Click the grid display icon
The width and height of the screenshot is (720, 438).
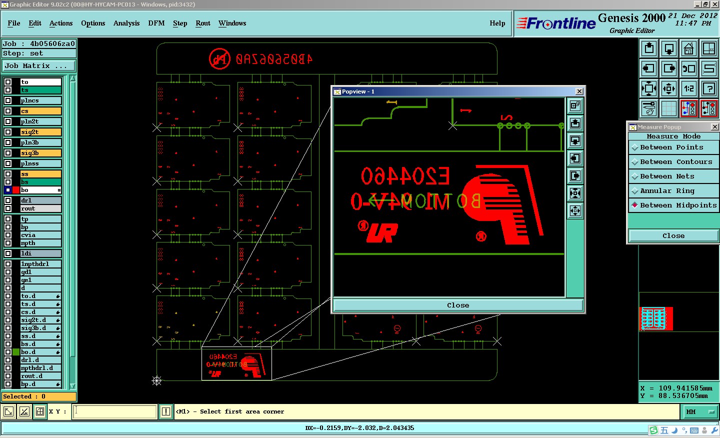669,108
